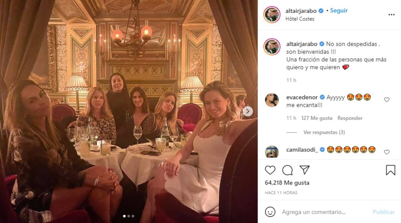View the 64,218 Me gusta likes list

(287, 183)
